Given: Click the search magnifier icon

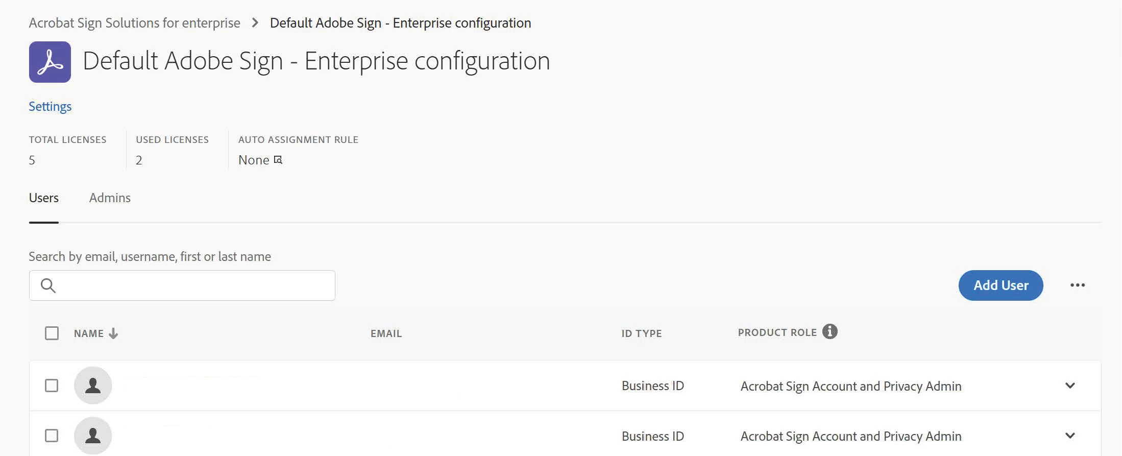Looking at the screenshot, I should pyautogui.click(x=48, y=285).
